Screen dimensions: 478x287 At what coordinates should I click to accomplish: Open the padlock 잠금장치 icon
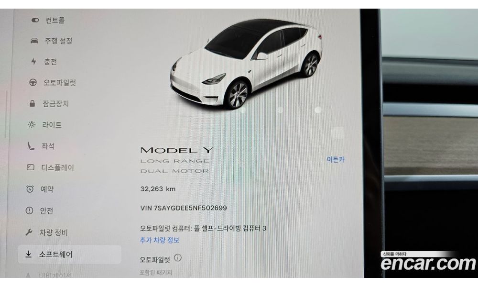point(32,103)
